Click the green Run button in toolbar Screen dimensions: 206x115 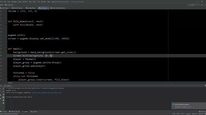pos(199,5)
